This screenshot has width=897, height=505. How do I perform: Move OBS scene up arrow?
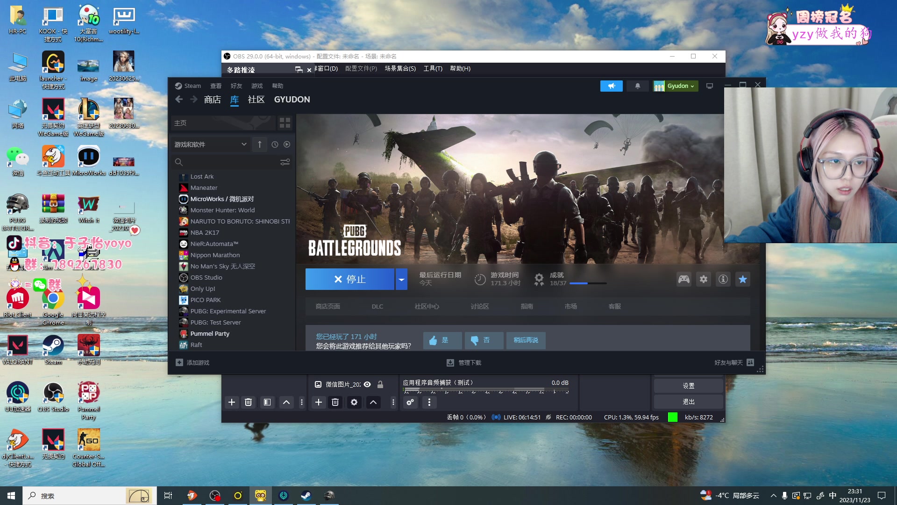tap(286, 402)
